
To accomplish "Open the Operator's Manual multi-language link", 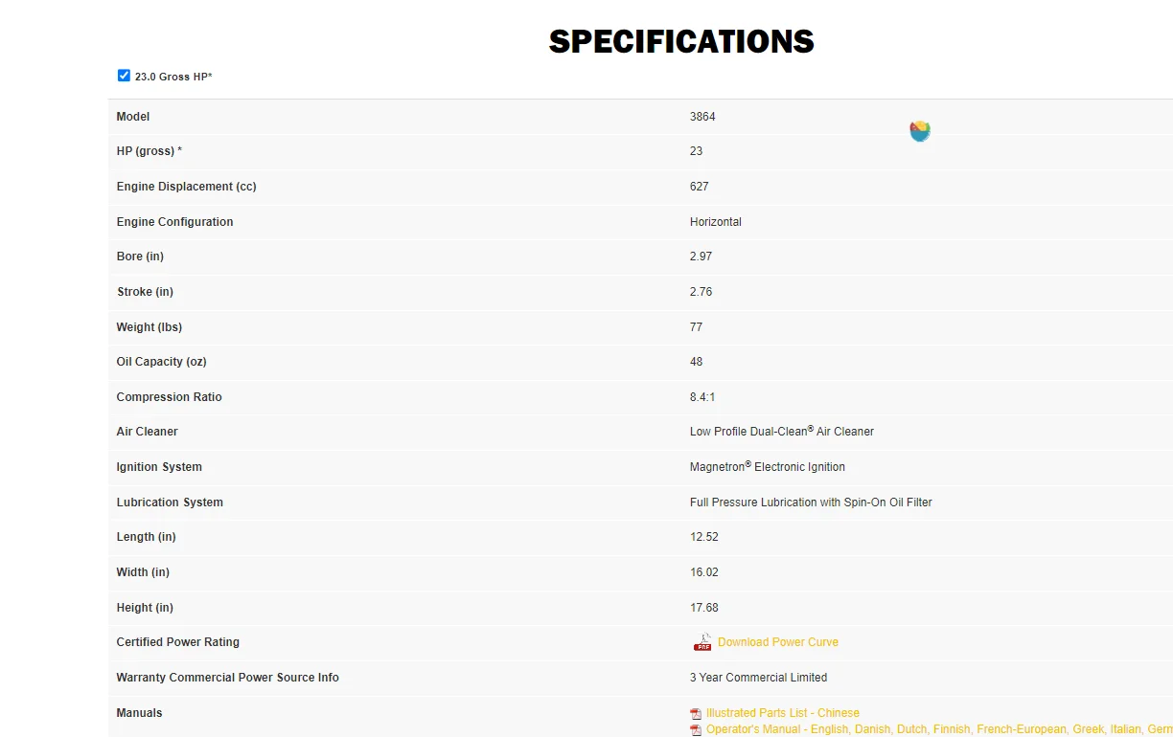I will click(x=939, y=729).
